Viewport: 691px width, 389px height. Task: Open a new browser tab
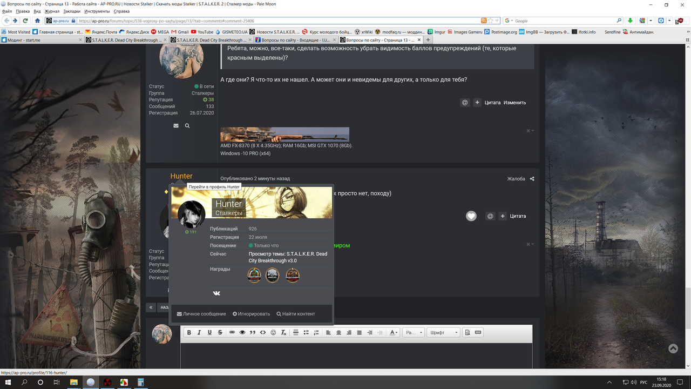(428, 40)
